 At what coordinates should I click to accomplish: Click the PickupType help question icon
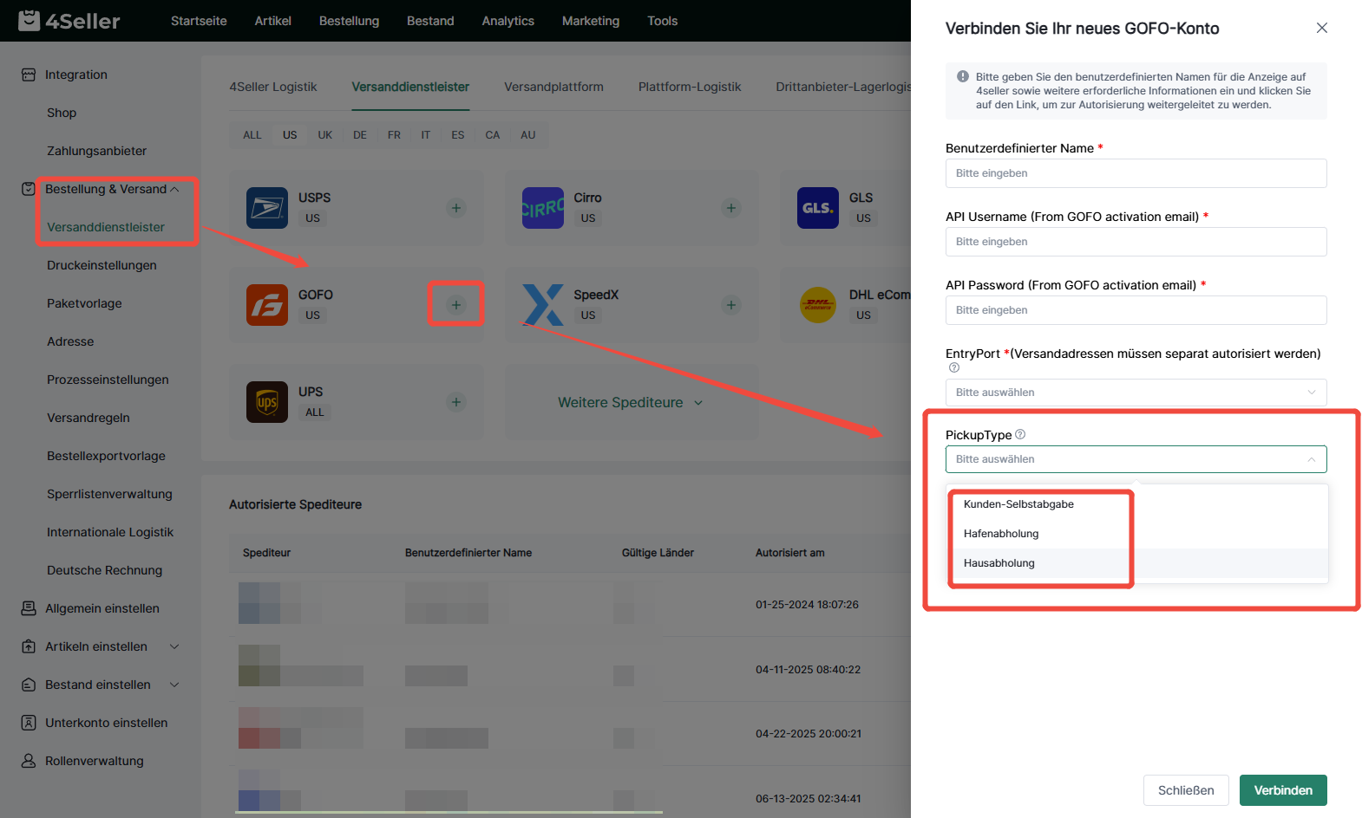(x=1020, y=434)
